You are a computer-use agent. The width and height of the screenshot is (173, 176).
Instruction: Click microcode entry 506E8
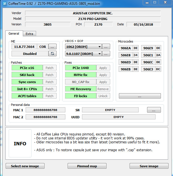pyautogui.click(x=126, y=55)
